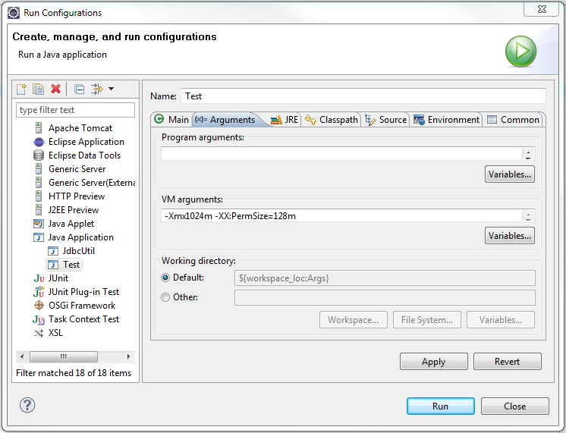Select the Default working directory radio button
The image size is (566, 433).
pos(165,278)
